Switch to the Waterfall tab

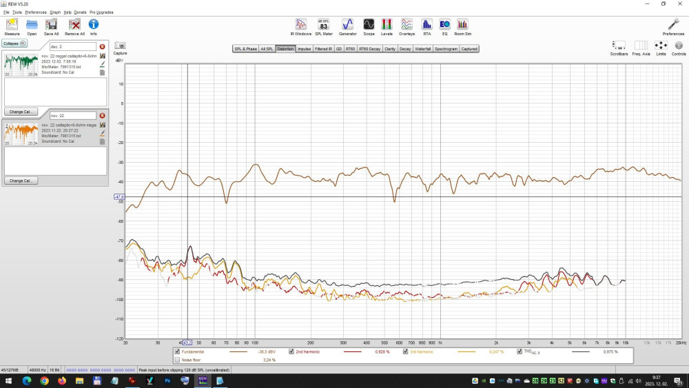pyautogui.click(x=423, y=49)
